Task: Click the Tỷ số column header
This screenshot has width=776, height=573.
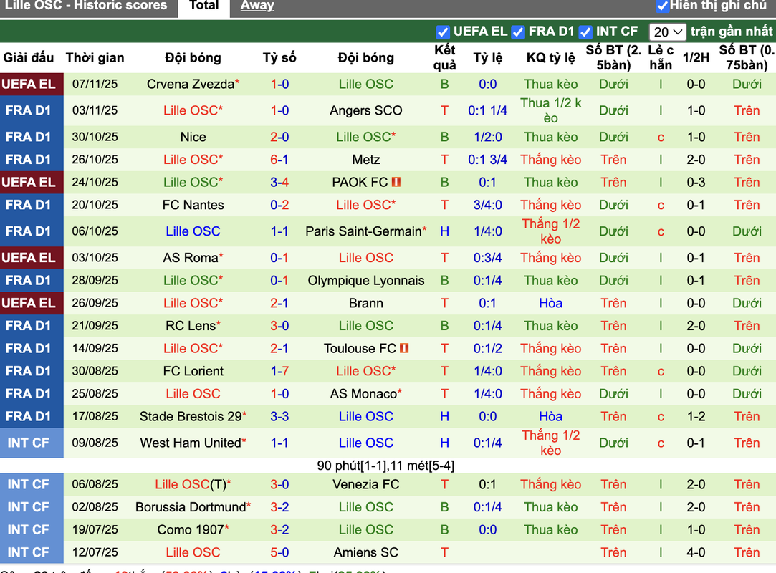Action: click(279, 58)
